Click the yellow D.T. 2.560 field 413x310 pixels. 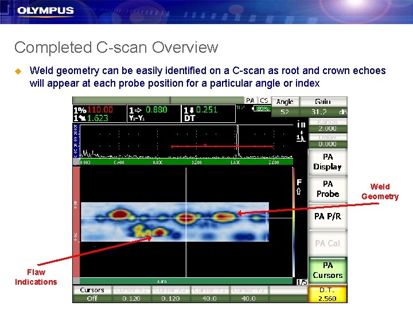[x=328, y=294]
